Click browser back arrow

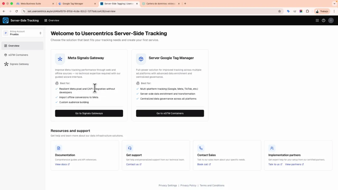click(4, 11)
